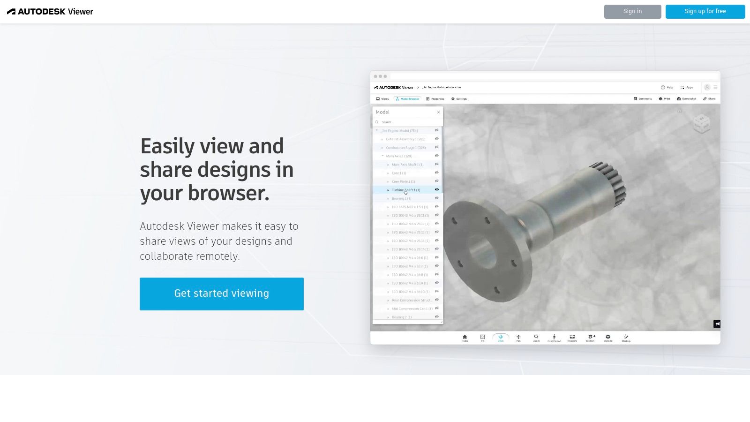Expand the Main Axis Shaft:1 tree item
750x422 pixels.
pyautogui.click(x=388, y=165)
